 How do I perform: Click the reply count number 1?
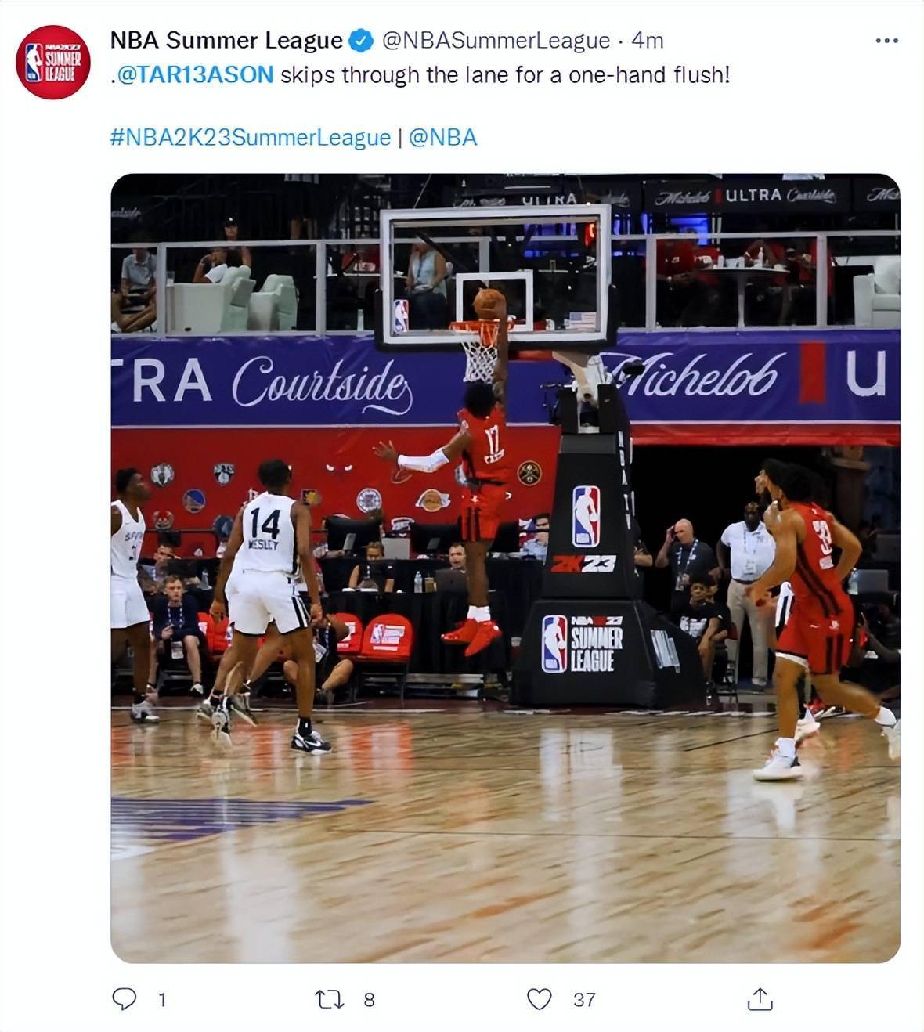162,999
